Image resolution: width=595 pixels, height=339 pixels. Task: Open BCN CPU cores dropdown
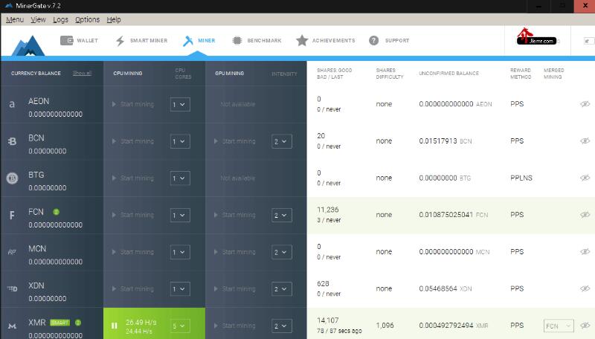(x=180, y=141)
